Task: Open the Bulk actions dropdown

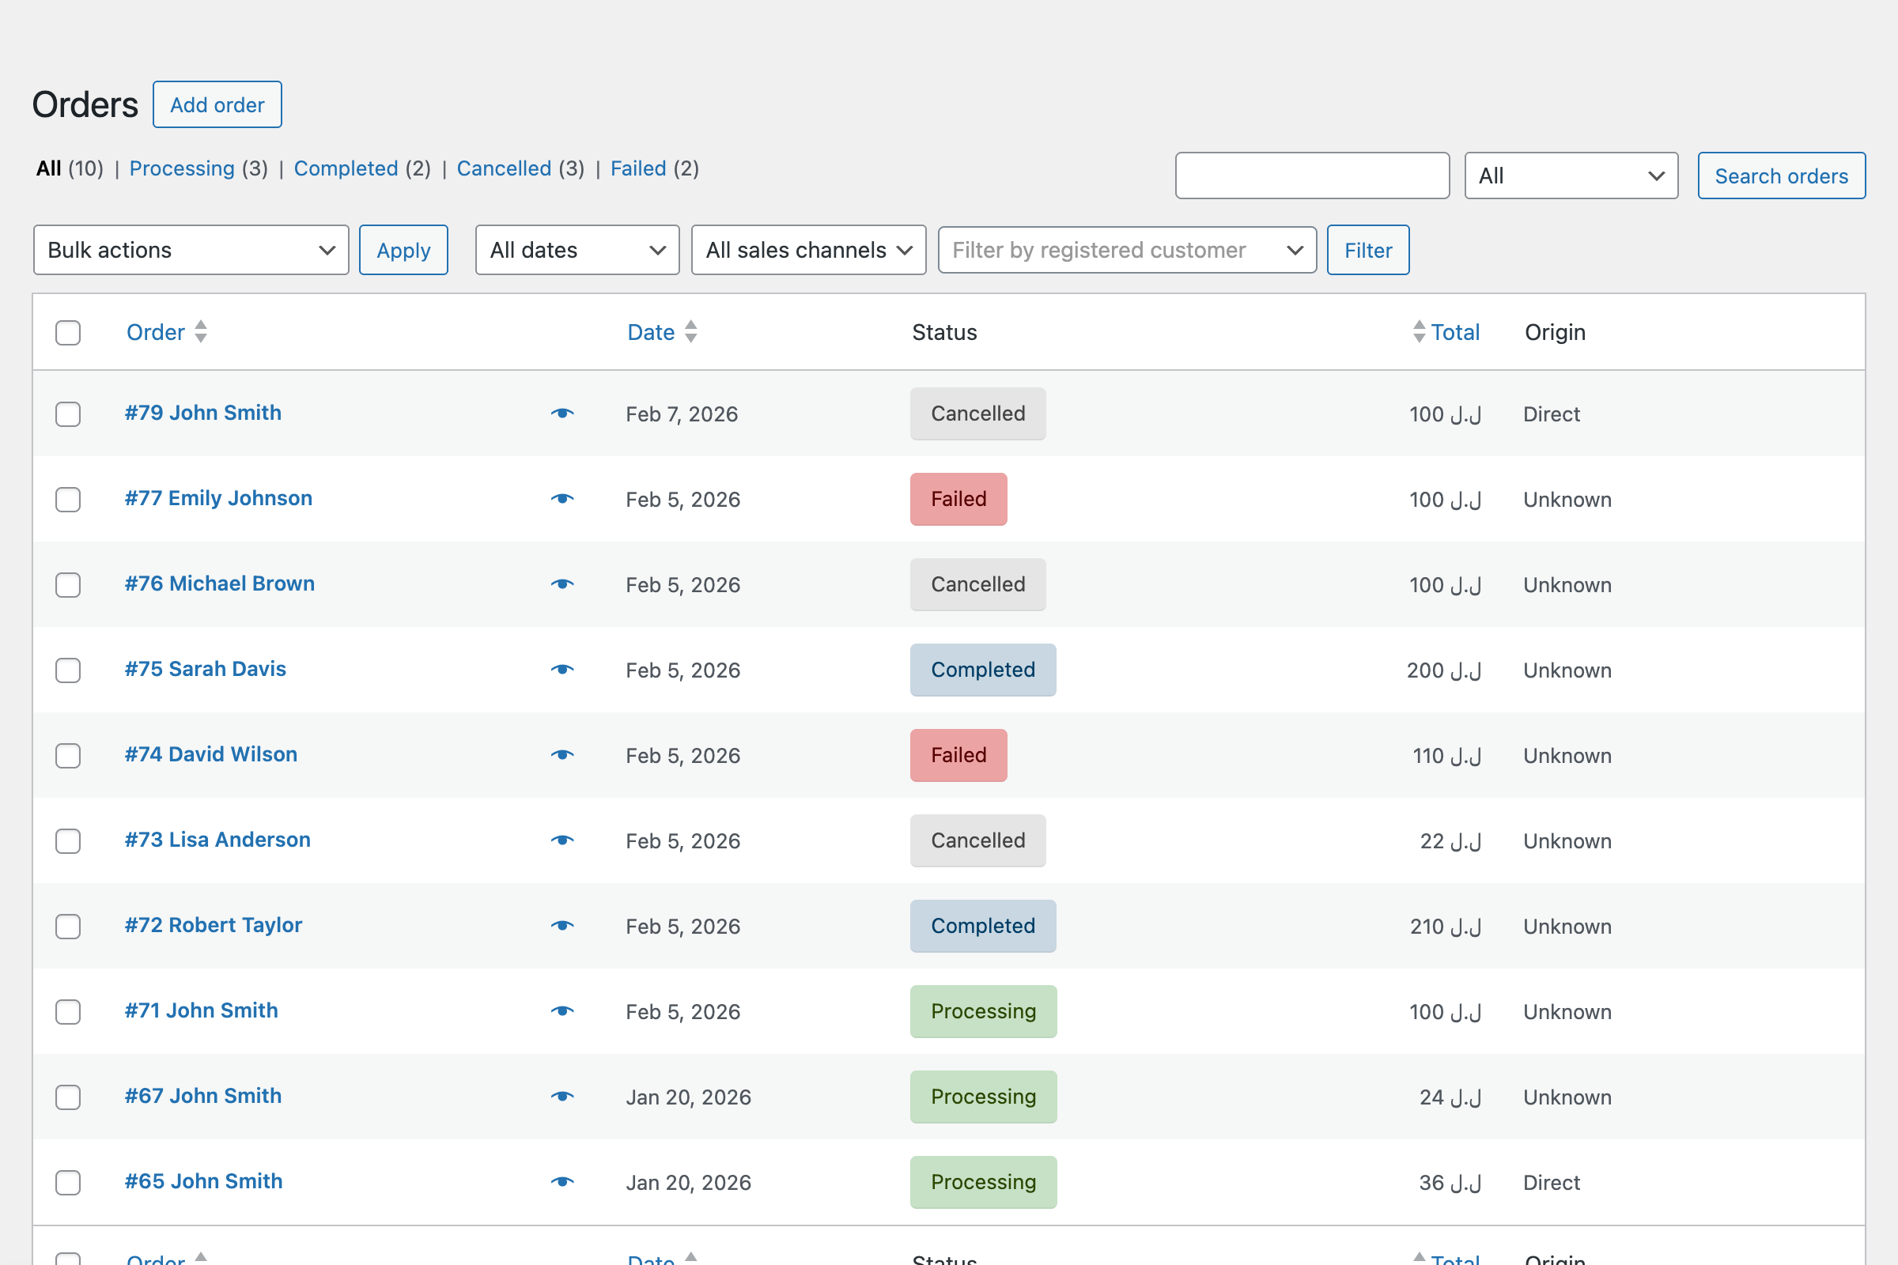Action: (x=191, y=250)
